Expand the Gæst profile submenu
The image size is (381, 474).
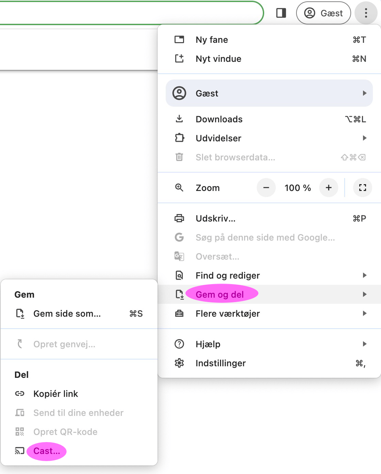pos(364,93)
